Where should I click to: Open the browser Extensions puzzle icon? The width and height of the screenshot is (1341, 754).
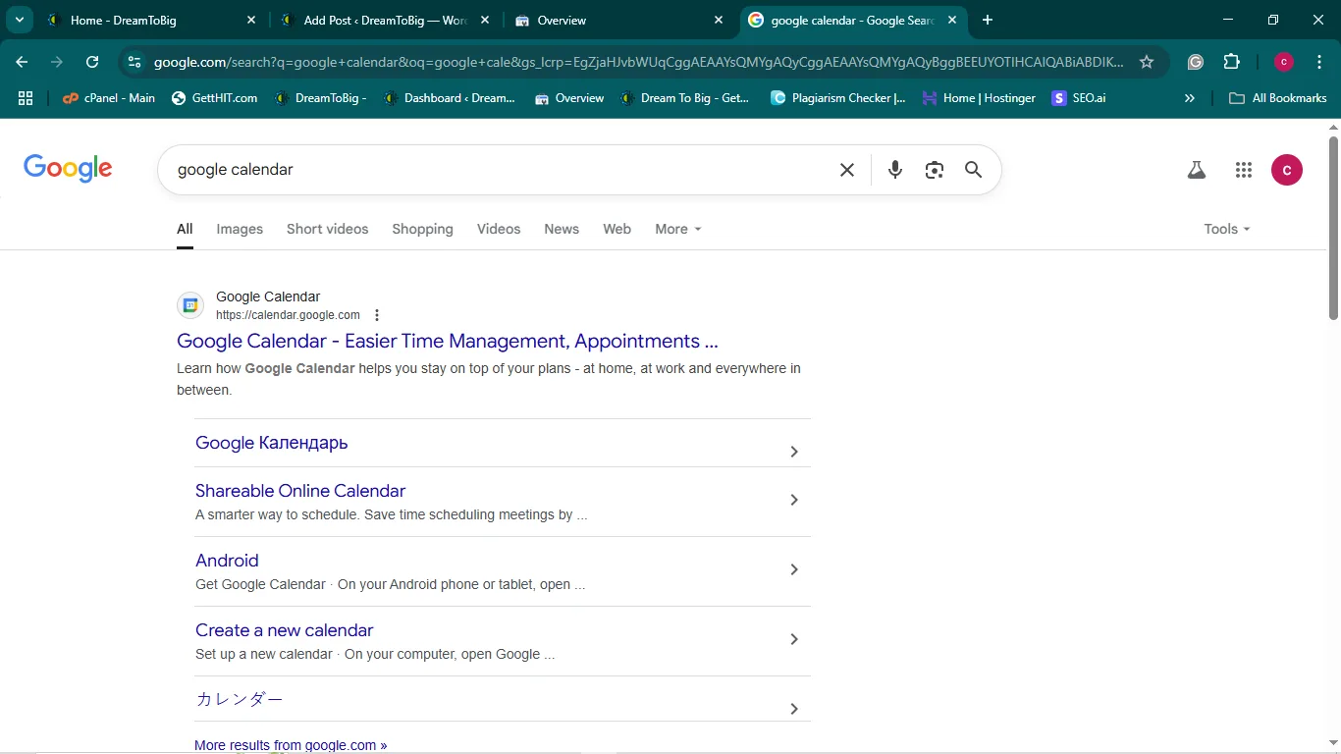(1231, 62)
